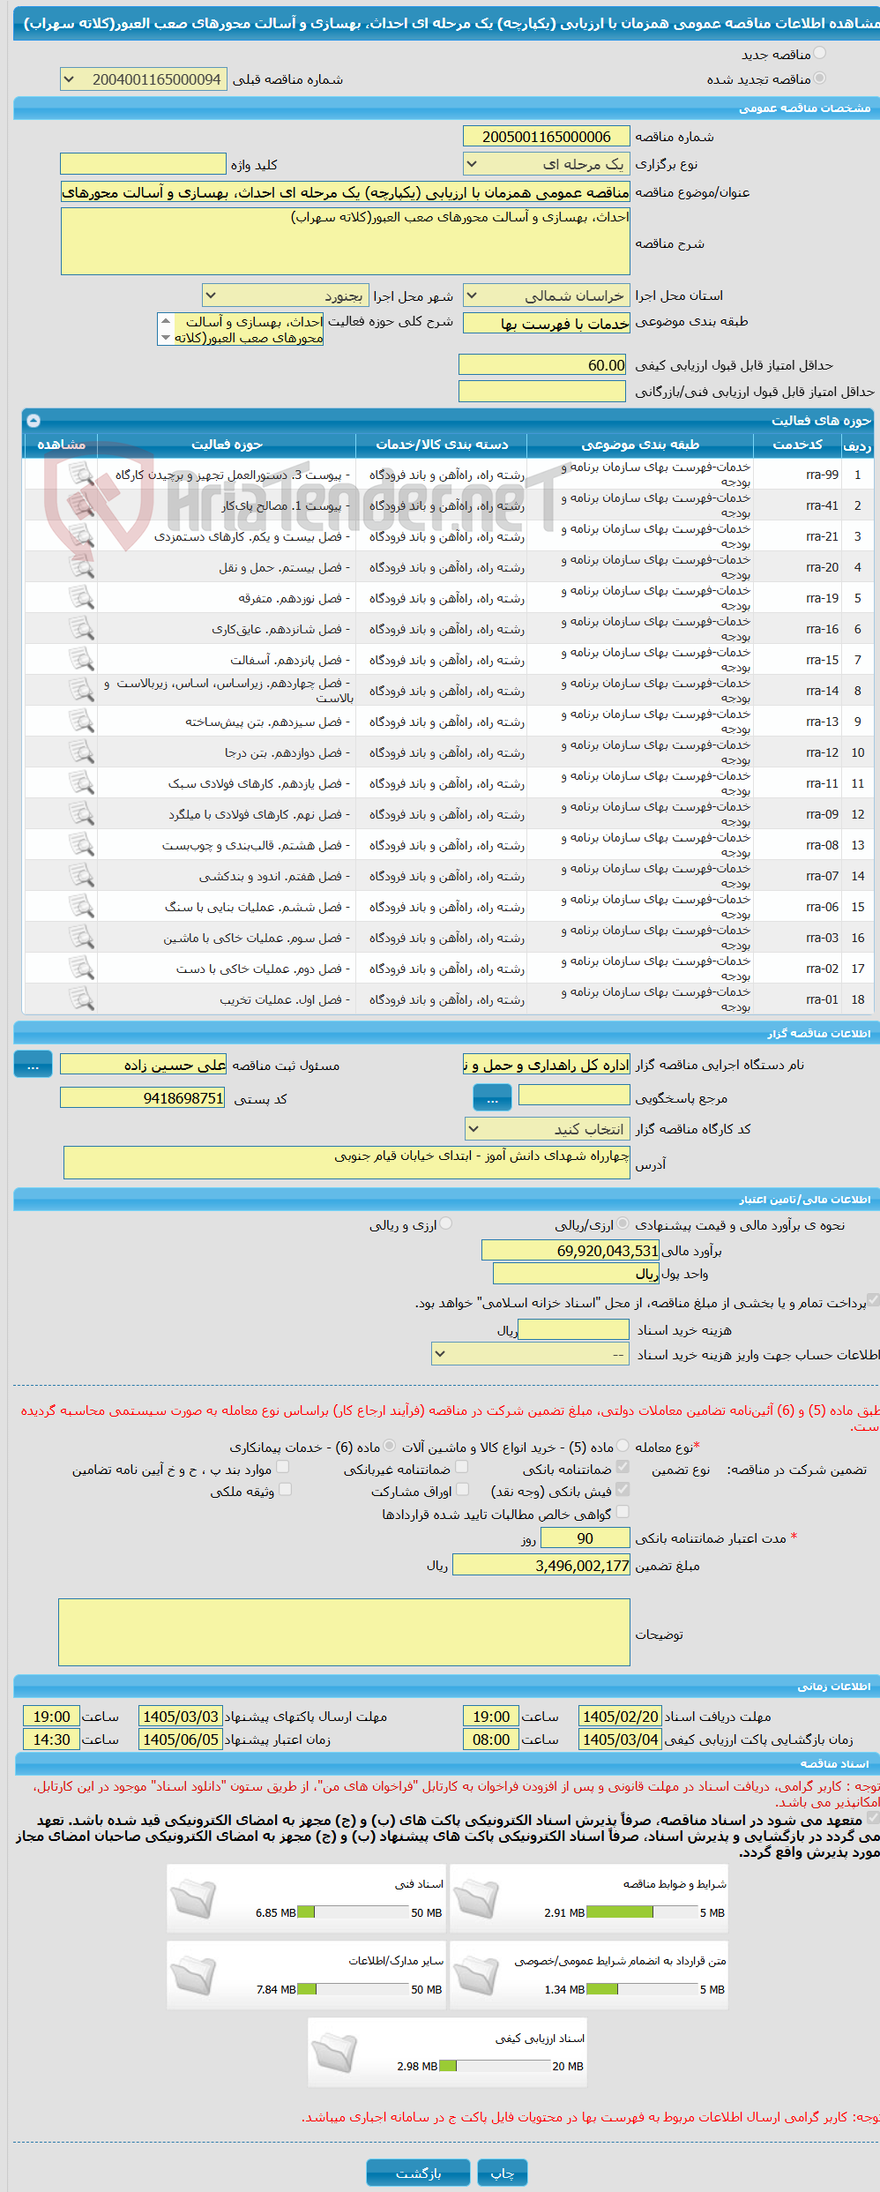
Task: Toggle the ضمانتنامه بانکی checkbox
Action: (623, 1467)
